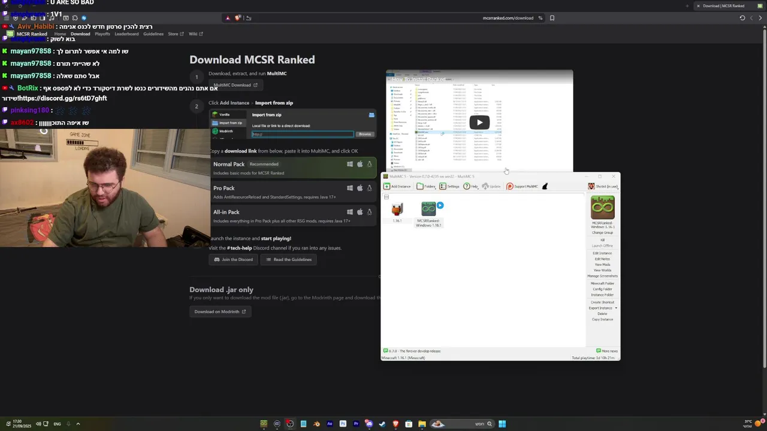The height and width of the screenshot is (431, 767).
Task: Click View Worlds in MultiMC sidebar
Action: pyautogui.click(x=602, y=270)
